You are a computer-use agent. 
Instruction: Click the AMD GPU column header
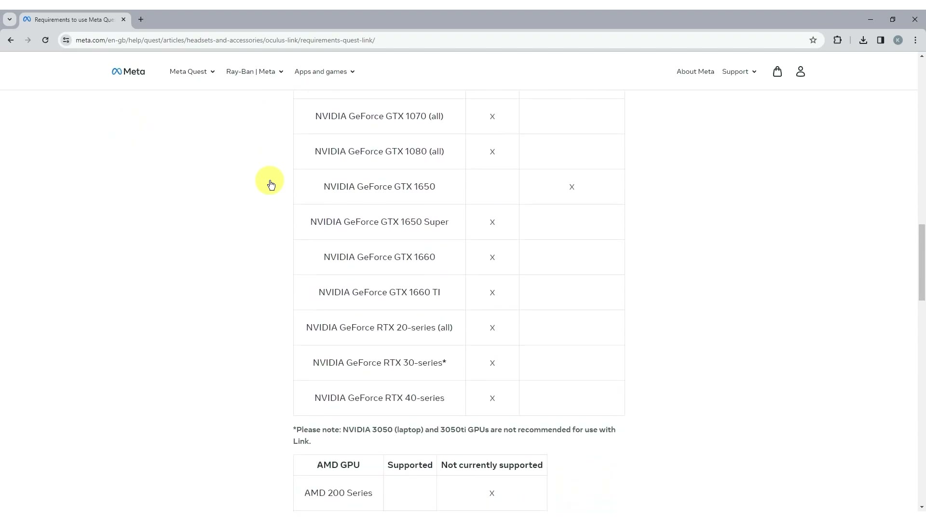pos(338,465)
